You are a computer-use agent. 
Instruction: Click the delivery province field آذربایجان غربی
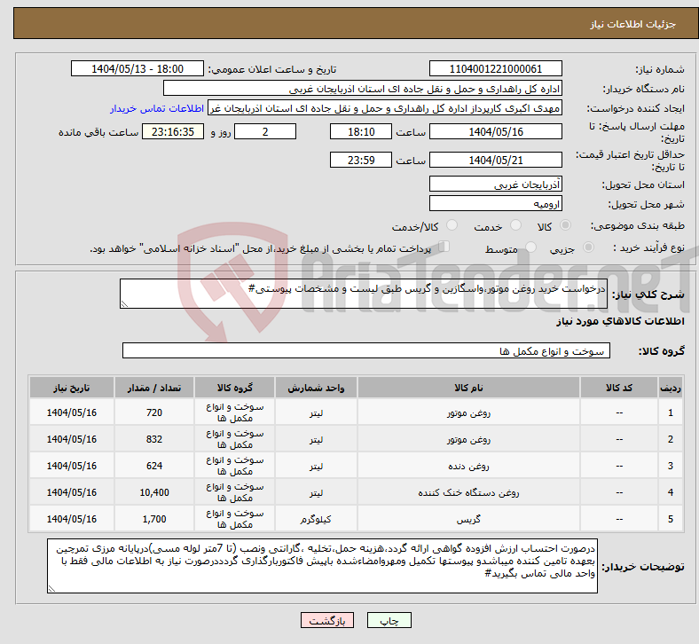(495, 185)
